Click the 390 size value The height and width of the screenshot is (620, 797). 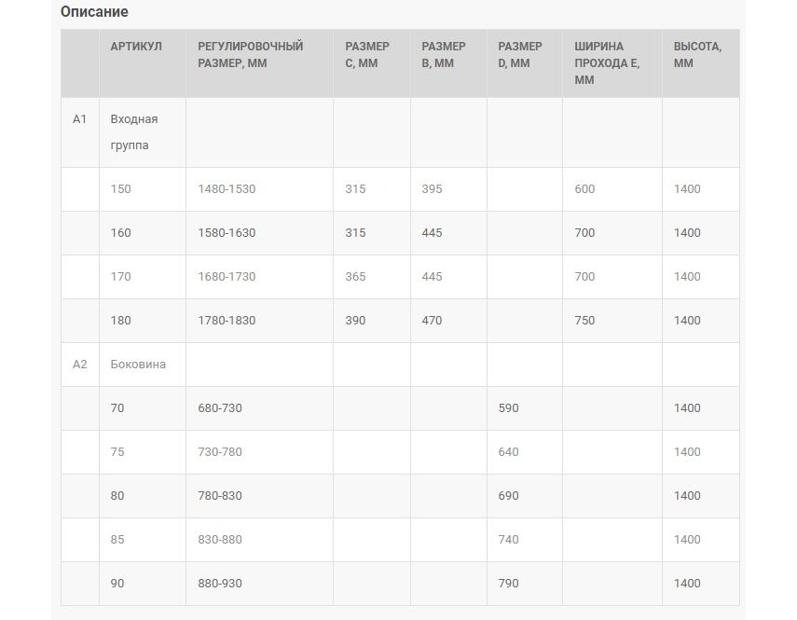(355, 321)
